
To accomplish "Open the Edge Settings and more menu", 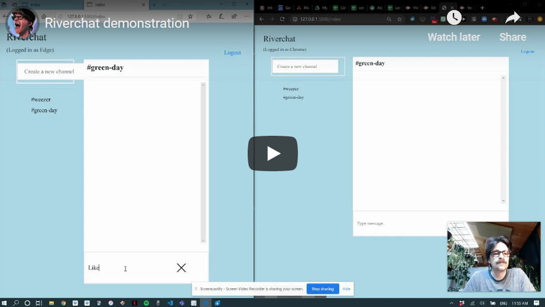I will (x=247, y=17).
